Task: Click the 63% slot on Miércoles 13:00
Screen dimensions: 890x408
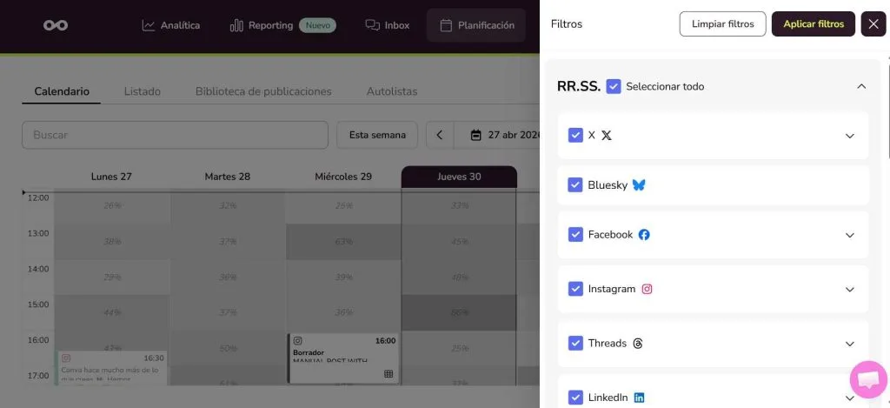Action: (x=343, y=242)
